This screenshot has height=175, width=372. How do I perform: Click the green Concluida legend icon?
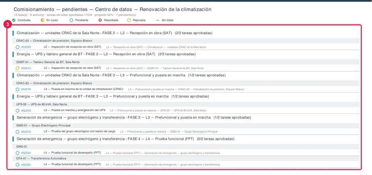(x=14, y=20)
